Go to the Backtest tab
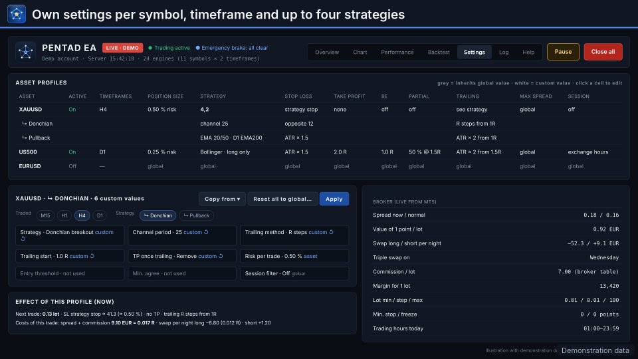 coord(439,52)
